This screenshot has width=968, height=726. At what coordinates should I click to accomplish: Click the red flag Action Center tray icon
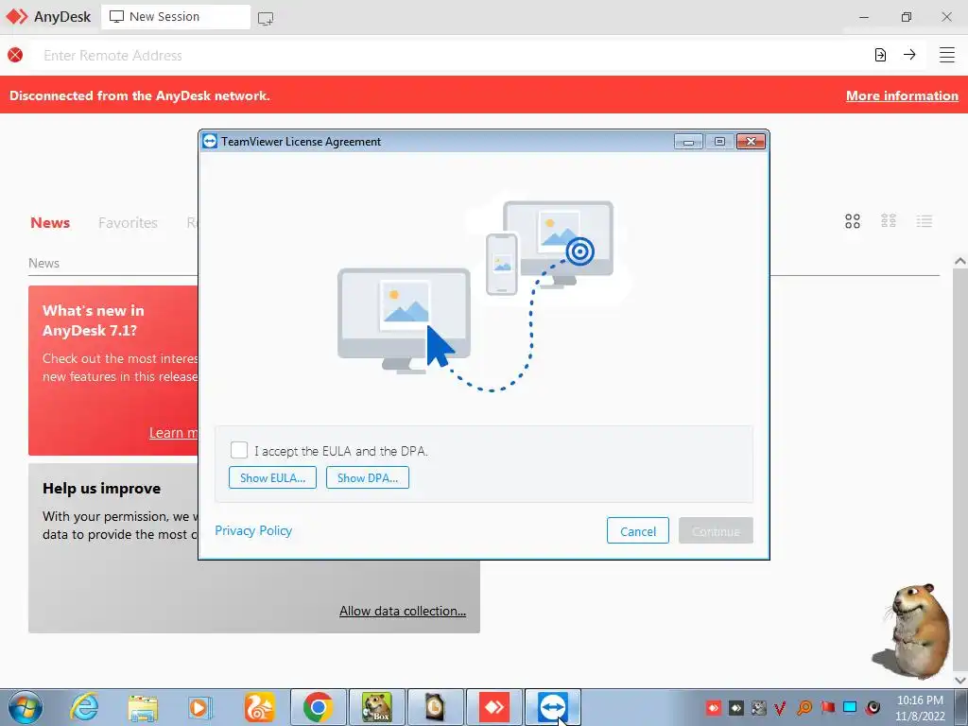[828, 707]
